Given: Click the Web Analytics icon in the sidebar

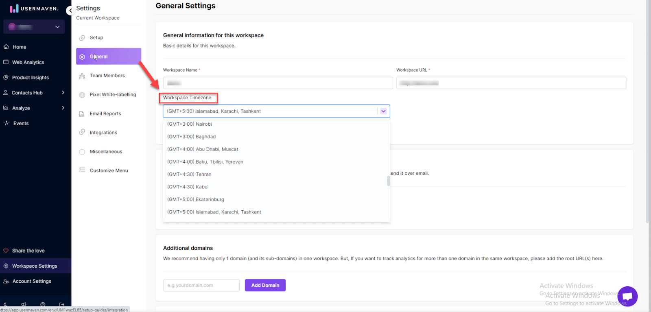Looking at the screenshot, I should click(x=6, y=62).
